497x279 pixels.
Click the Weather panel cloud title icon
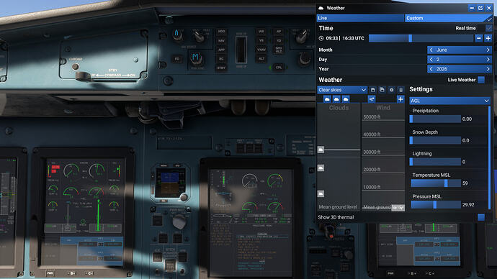[x=321, y=8]
